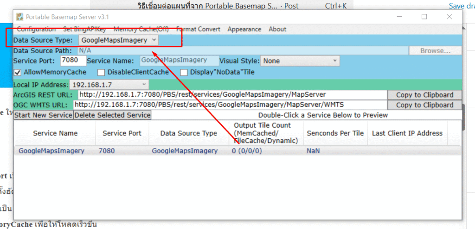Sort by Data Source Type column header
Viewport: 475px width, 229px height.
point(189,133)
